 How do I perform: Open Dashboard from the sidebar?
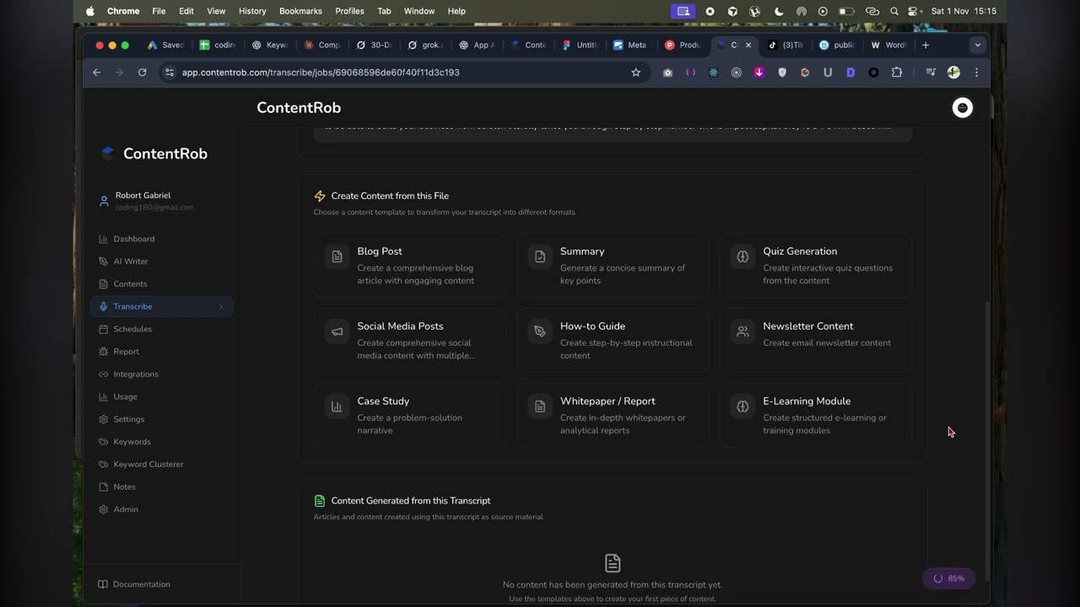pyautogui.click(x=161, y=239)
